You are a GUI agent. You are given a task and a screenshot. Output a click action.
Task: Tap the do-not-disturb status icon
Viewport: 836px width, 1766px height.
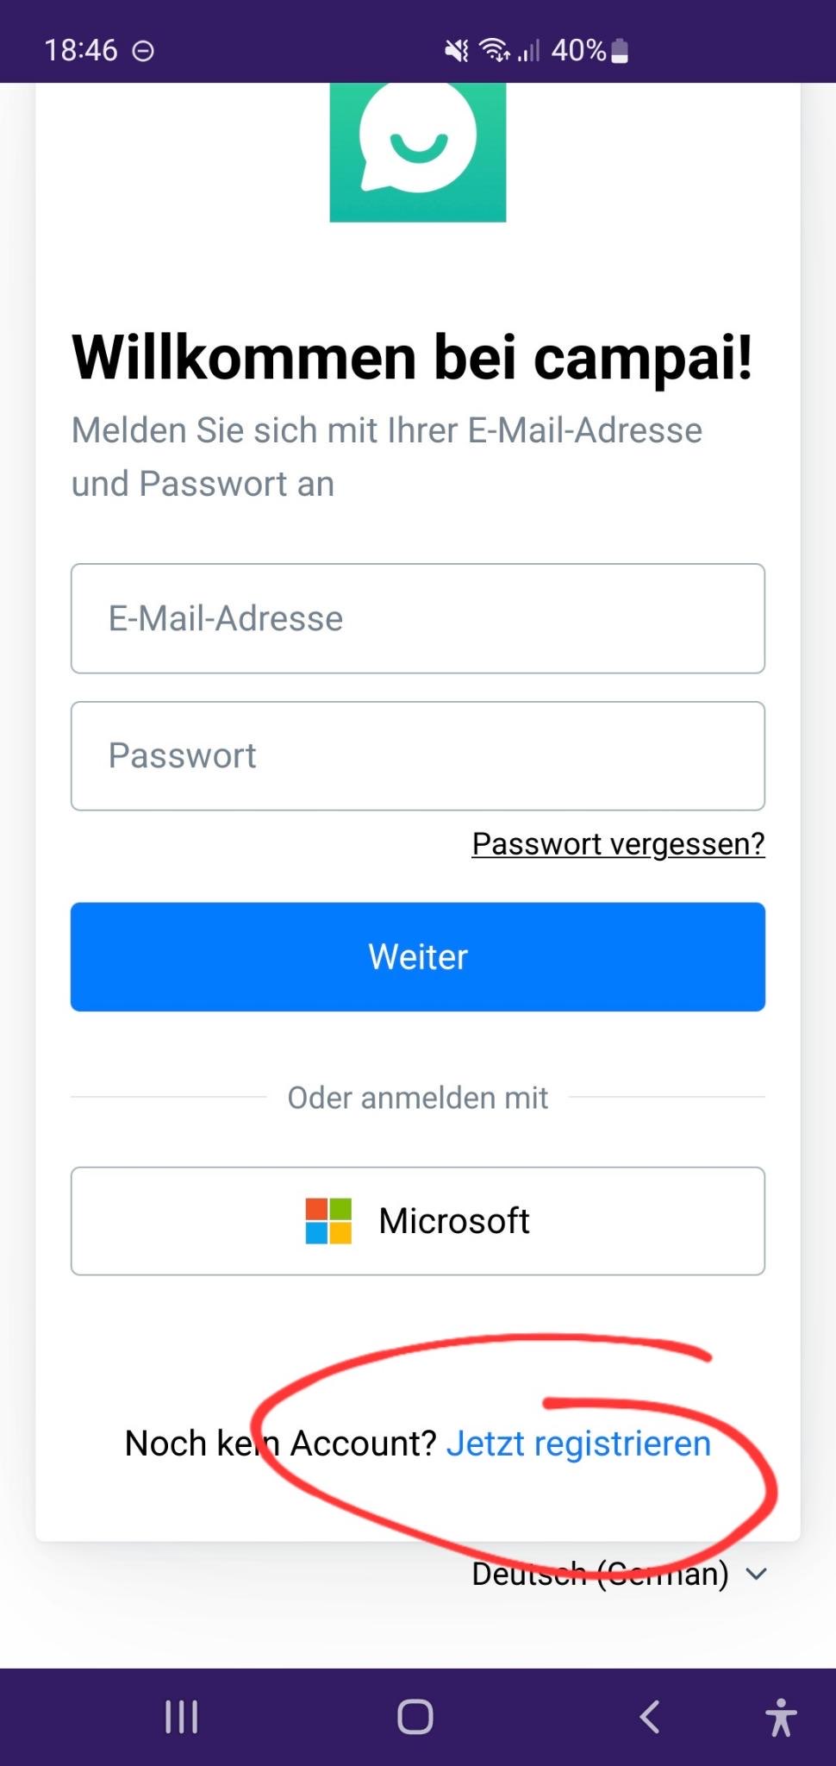coord(143,51)
